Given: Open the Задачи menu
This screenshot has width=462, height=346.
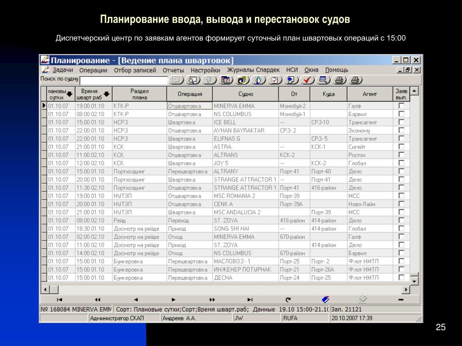Looking at the screenshot, I should pos(63,70).
